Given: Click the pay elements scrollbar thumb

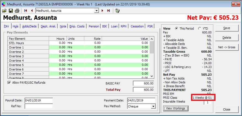Looking at the screenshot, I should point(152,47).
